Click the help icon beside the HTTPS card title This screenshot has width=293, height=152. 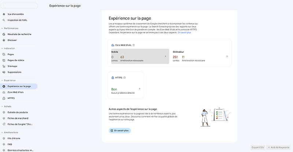pos(125,78)
